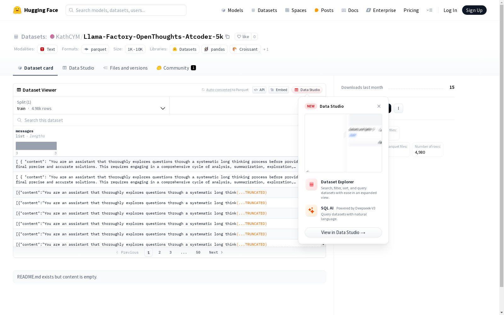
Task: Click the Dataset Explorer icon
Action: coord(312,185)
